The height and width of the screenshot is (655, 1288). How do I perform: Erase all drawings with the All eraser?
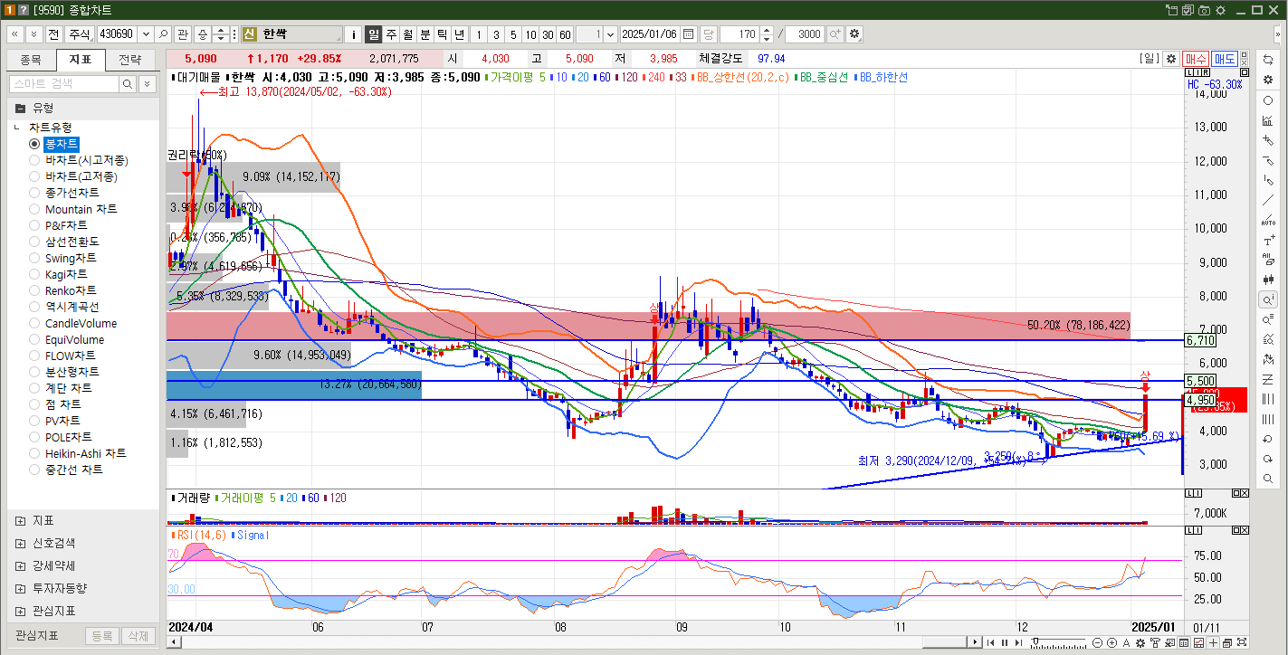[x=1268, y=260]
